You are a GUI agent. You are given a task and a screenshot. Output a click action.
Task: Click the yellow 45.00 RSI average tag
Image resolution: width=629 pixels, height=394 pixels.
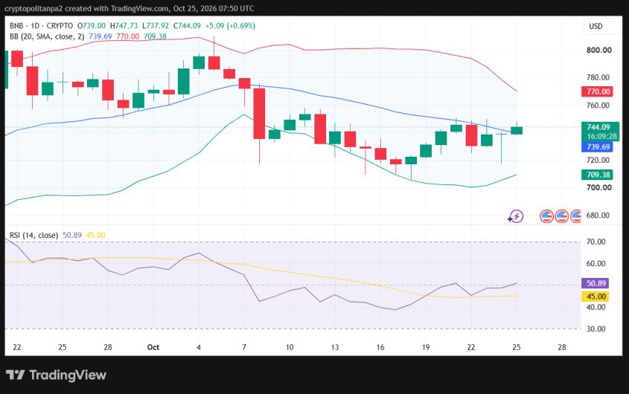596,297
